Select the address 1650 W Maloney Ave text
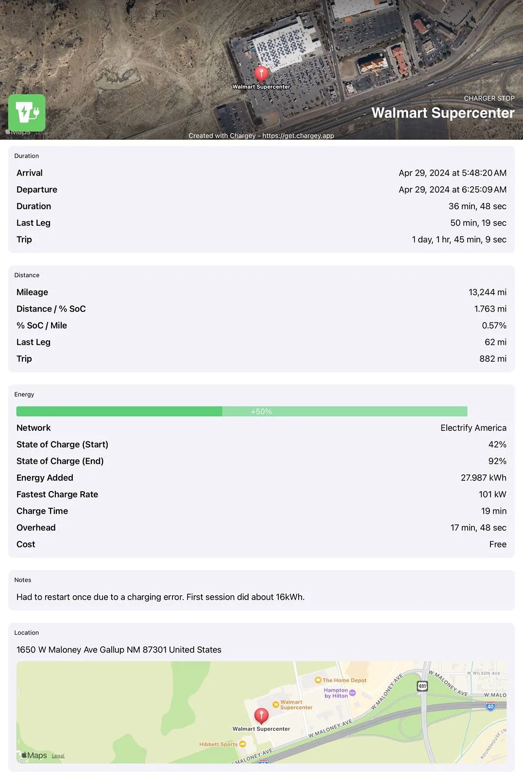Image resolution: width=523 pixels, height=778 pixels. click(x=119, y=650)
